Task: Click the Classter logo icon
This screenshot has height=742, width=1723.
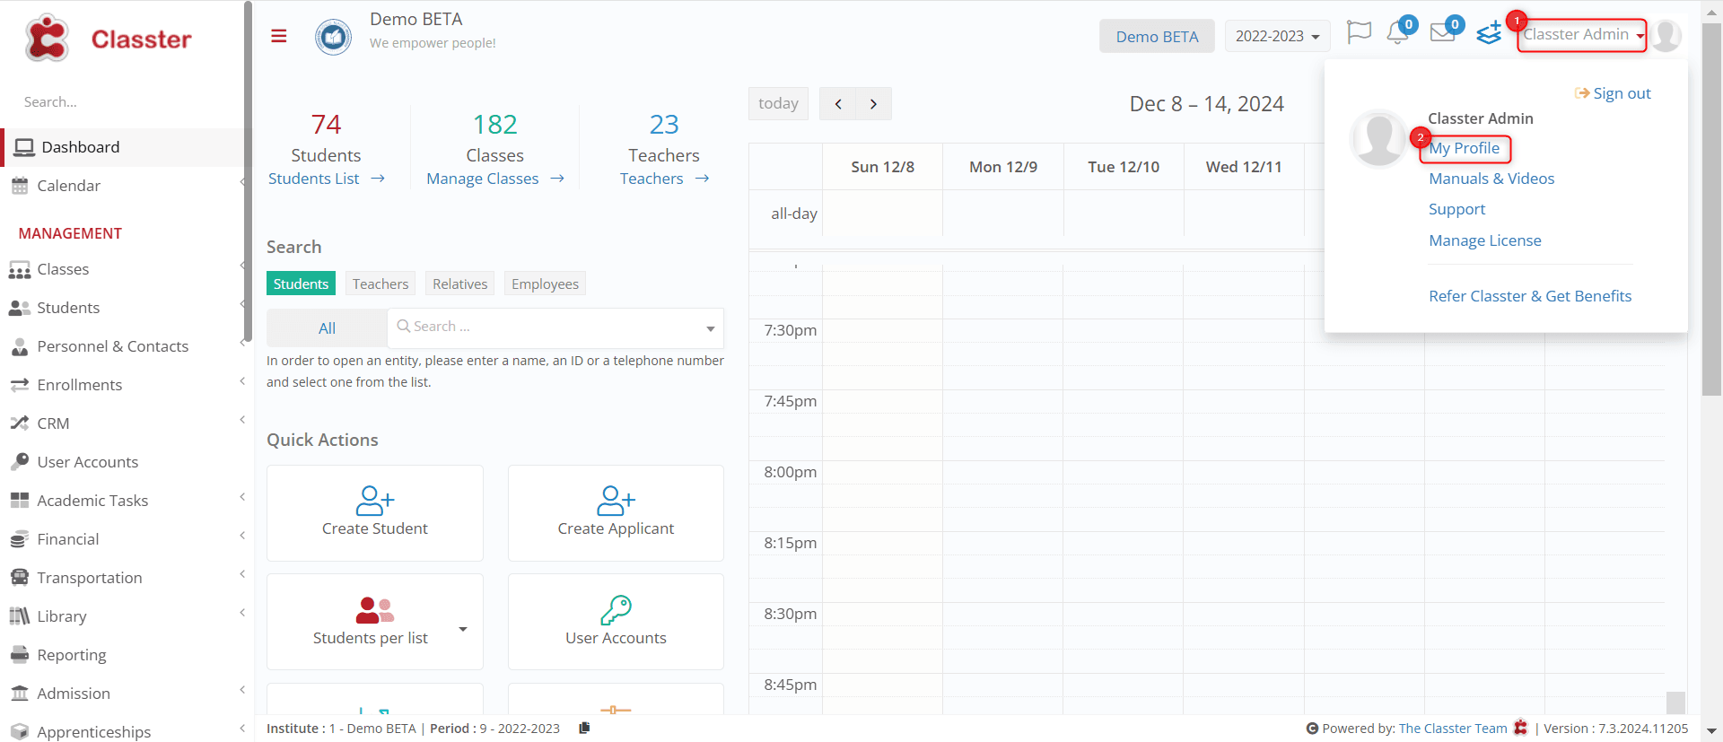Action: [x=47, y=38]
